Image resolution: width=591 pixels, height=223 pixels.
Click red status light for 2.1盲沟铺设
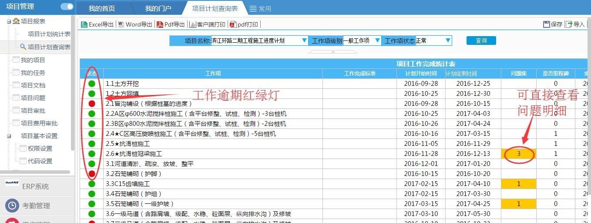tap(92, 104)
